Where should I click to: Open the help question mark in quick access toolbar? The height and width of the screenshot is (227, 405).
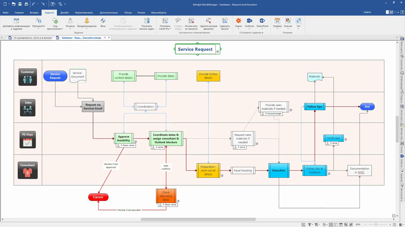tap(53, 4)
